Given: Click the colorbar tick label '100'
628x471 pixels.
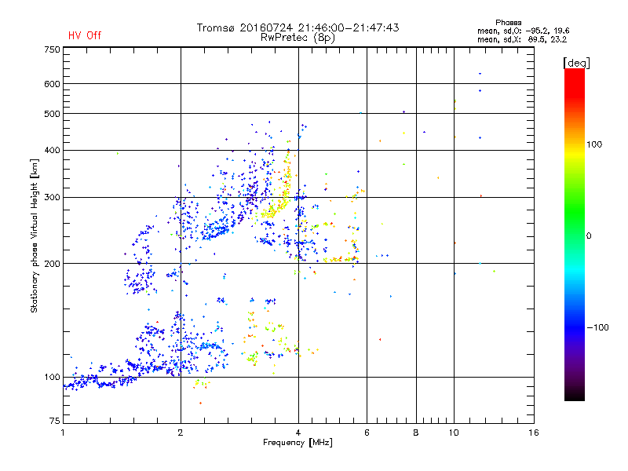Looking at the screenshot, I should coord(594,144).
